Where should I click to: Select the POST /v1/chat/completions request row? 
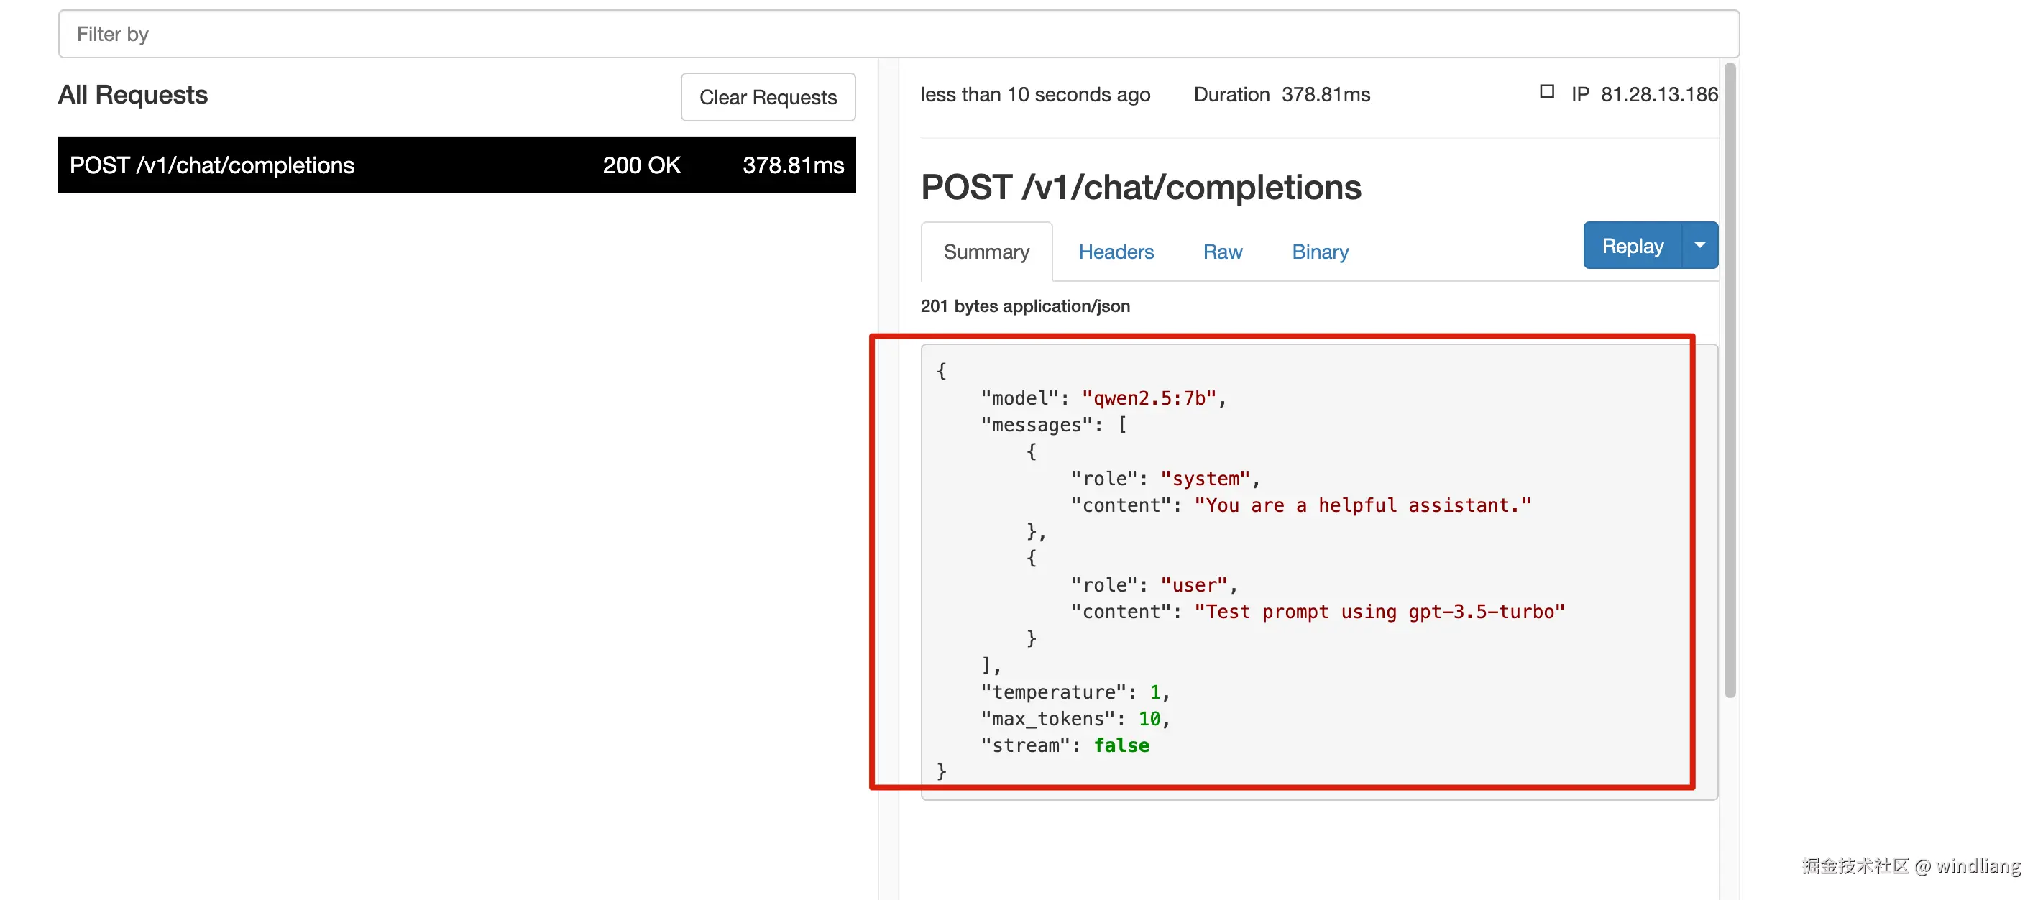(456, 165)
